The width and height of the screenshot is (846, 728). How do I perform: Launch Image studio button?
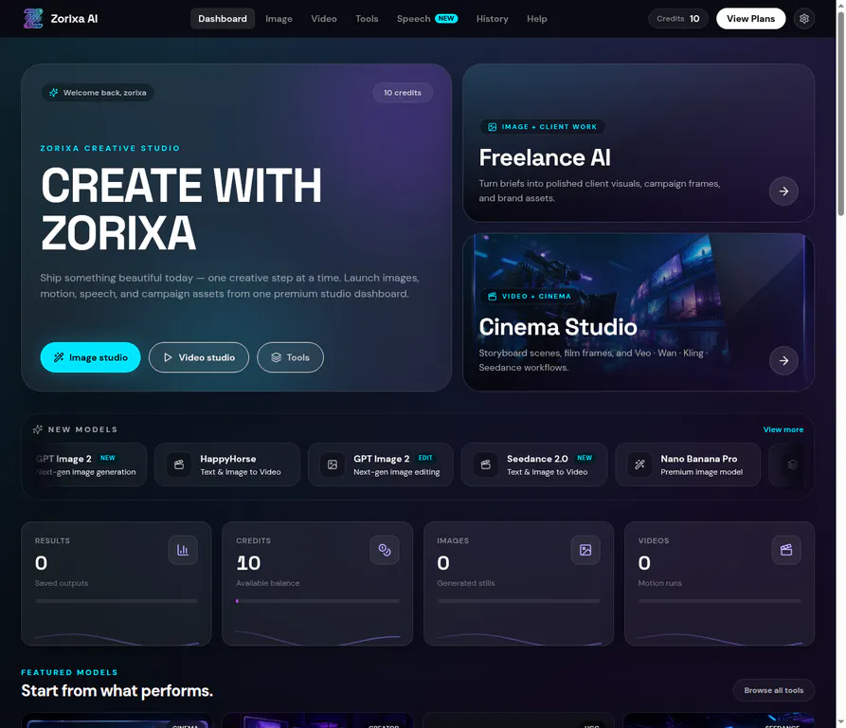90,357
